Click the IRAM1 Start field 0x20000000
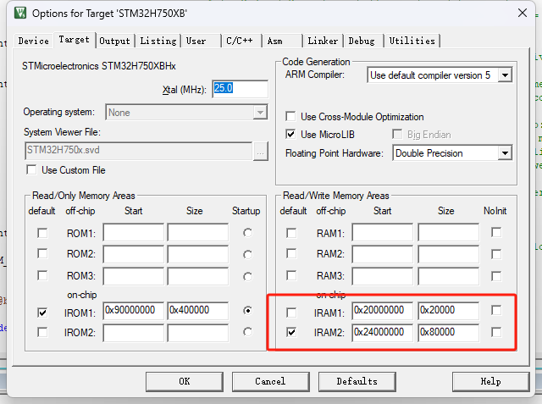This screenshot has width=542, height=404. pos(383,311)
